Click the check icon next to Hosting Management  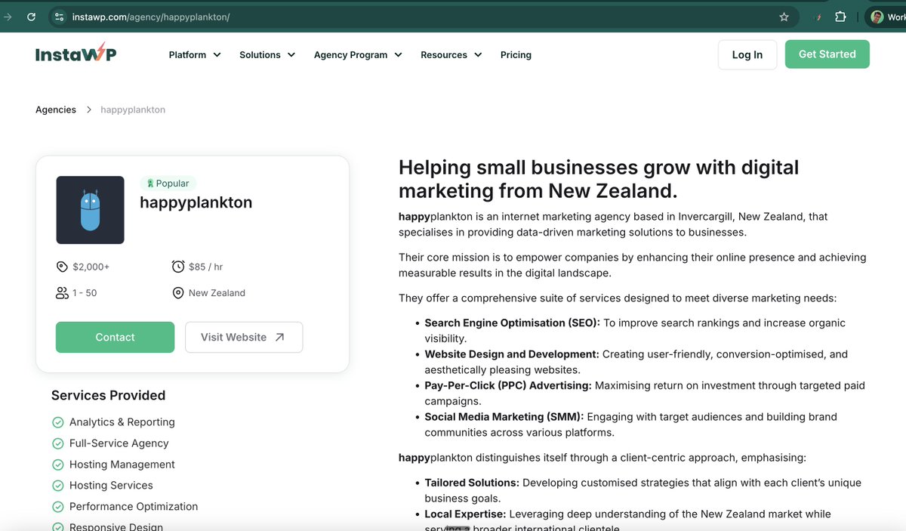(x=57, y=465)
